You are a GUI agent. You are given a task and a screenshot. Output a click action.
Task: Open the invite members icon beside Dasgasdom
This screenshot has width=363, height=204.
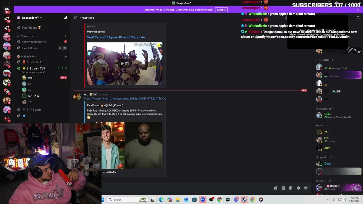coord(66,18)
